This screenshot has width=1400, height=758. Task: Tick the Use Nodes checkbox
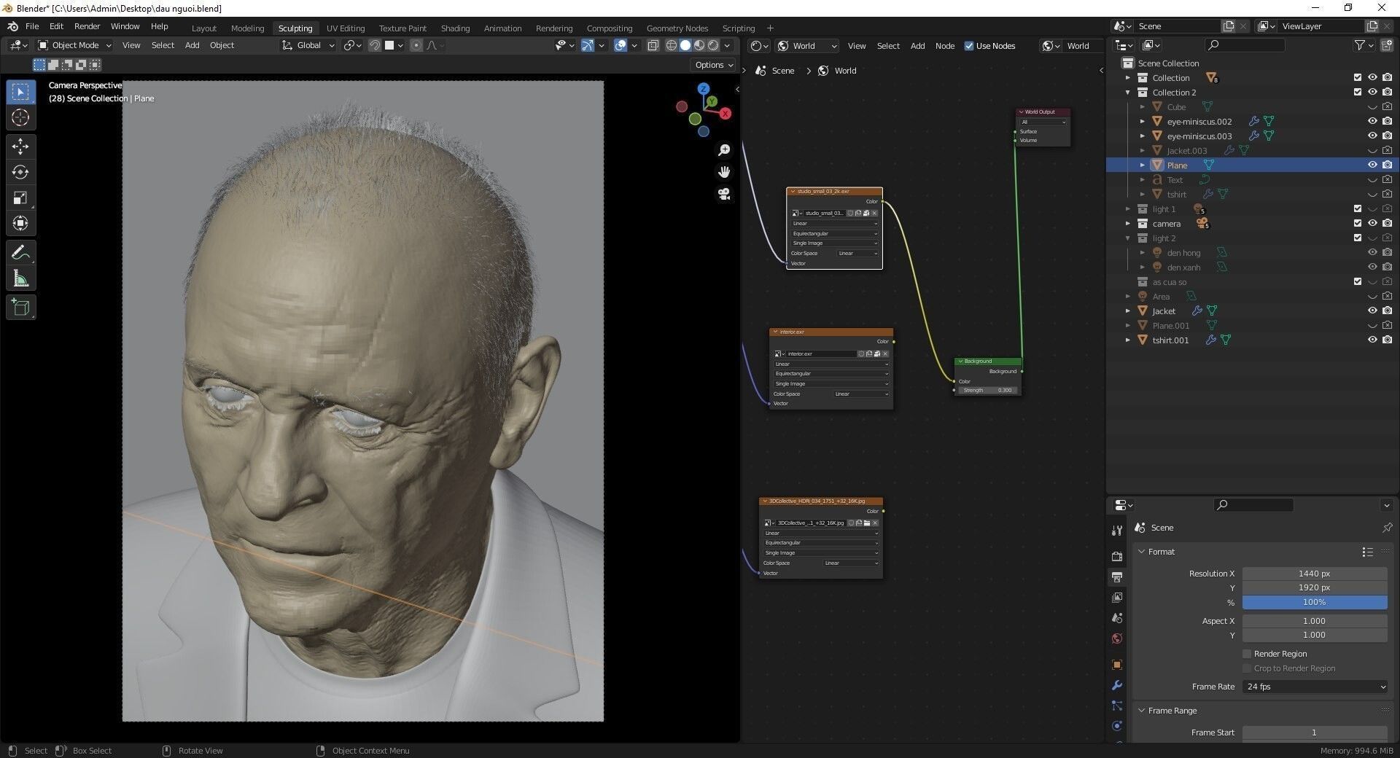[x=969, y=46]
